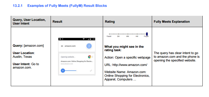Click the 13.2.1 Examples of Fully Meets heading
209x97 pixels.
click(60, 6)
